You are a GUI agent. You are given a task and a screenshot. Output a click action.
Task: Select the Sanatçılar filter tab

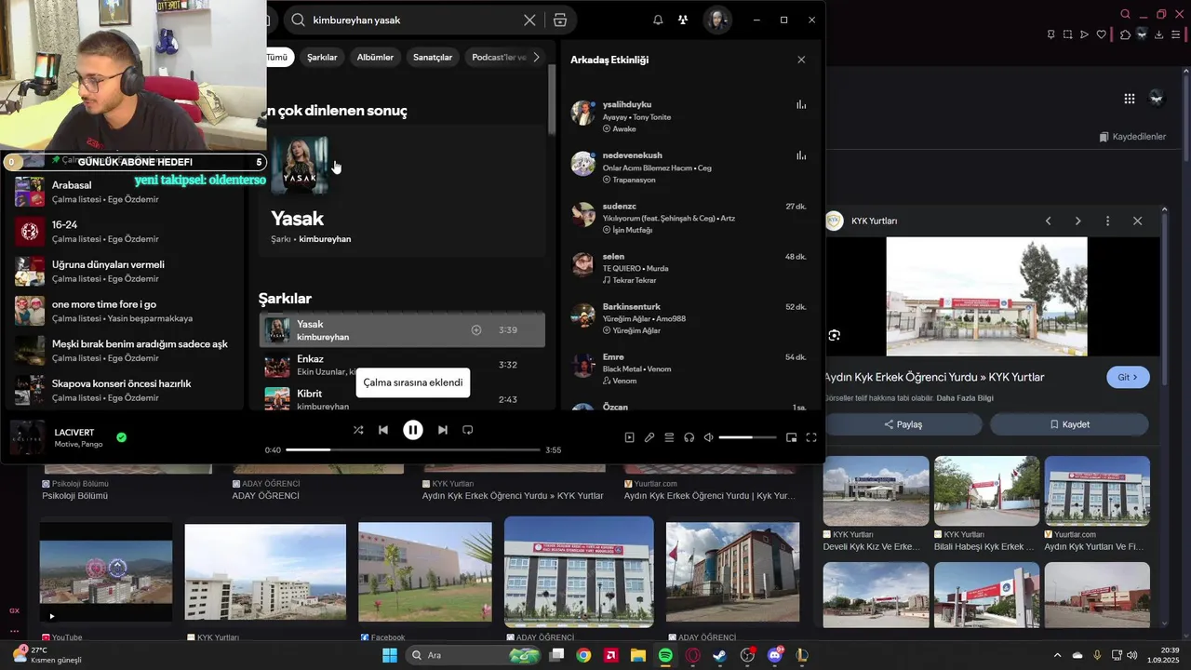433,57
